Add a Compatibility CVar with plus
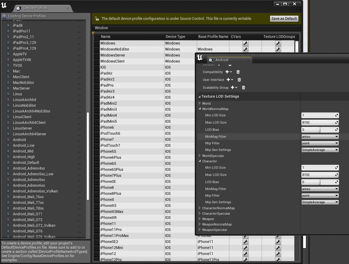This screenshot has width=349, height=264. click(x=228, y=72)
